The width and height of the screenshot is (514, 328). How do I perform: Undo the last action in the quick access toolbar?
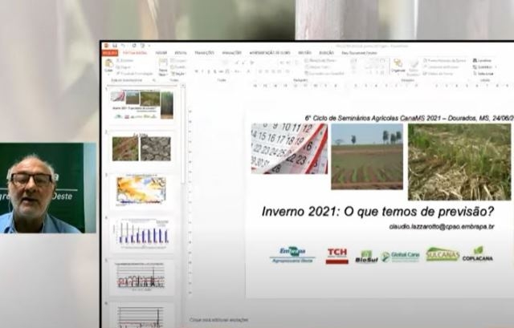[123, 46]
